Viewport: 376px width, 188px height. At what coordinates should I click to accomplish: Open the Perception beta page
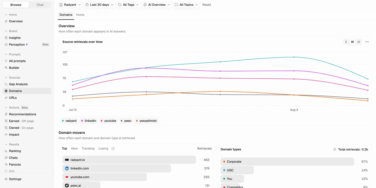click(17, 45)
